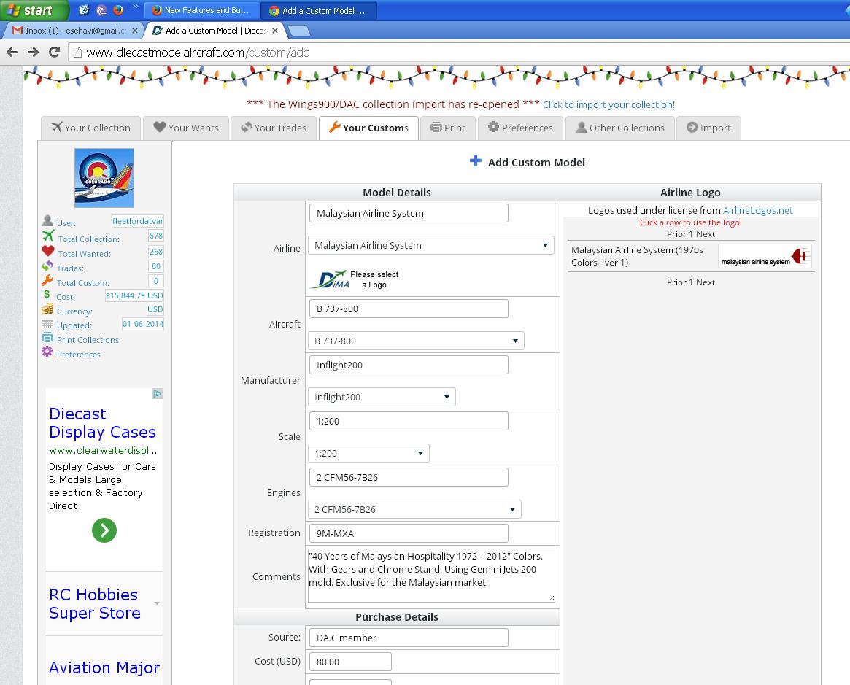Image resolution: width=850 pixels, height=685 pixels.
Task: Click the Total Wanted 268 value
Action: pyautogui.click(x=156, y=252)
